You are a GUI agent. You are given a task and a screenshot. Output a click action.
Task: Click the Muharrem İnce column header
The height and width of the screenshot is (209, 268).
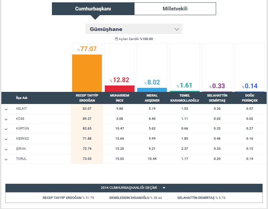[x=119, y=98]
